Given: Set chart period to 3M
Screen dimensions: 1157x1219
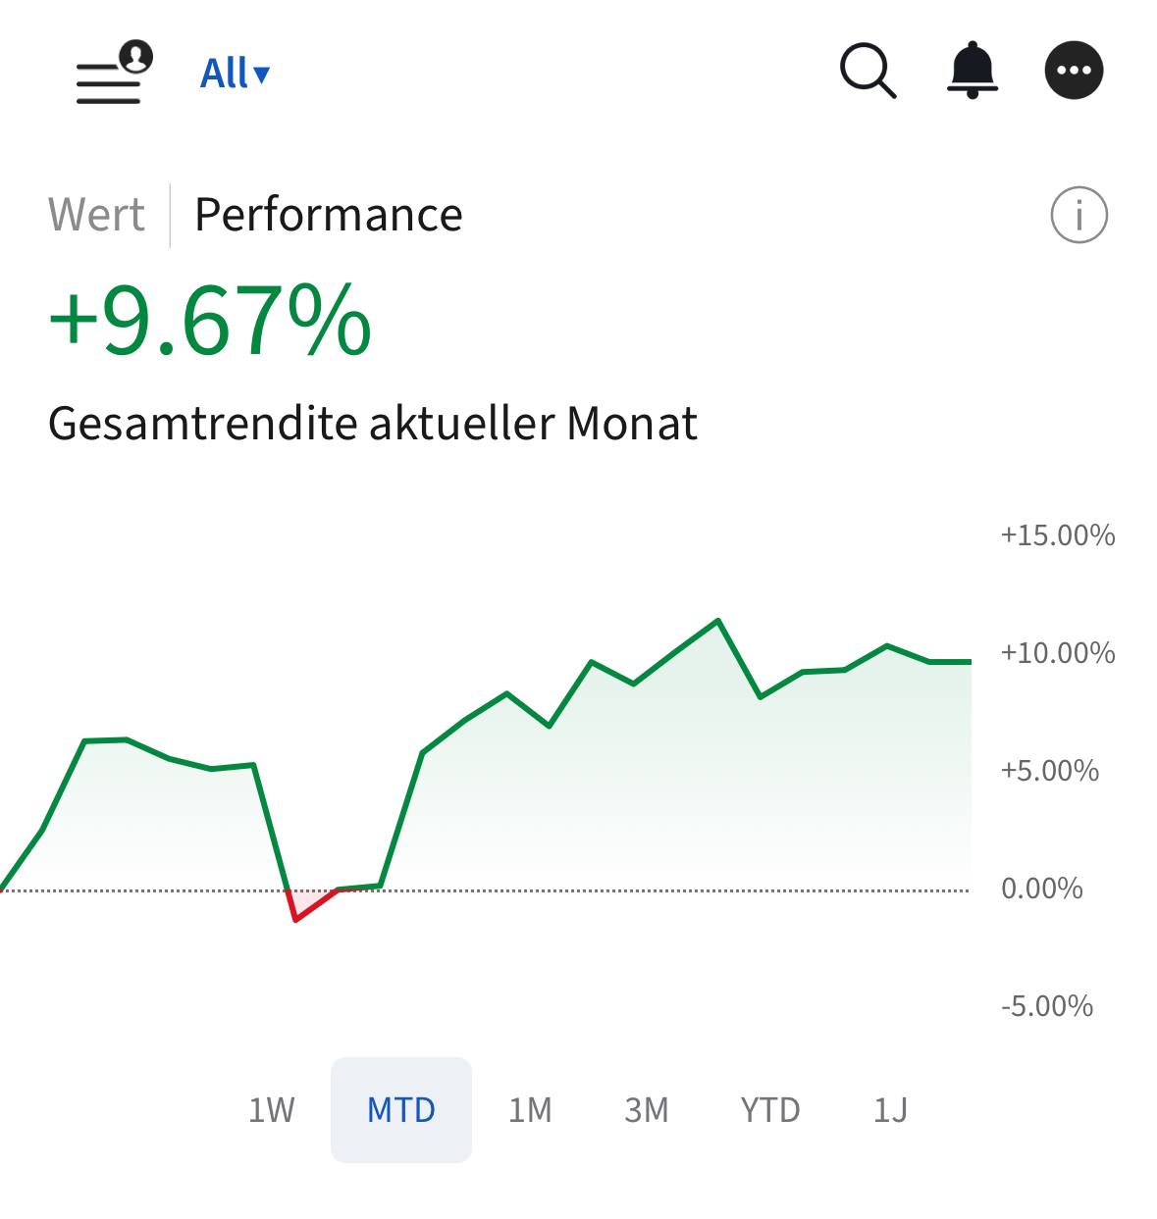Looking at the screenshot, I should 646,1110.
